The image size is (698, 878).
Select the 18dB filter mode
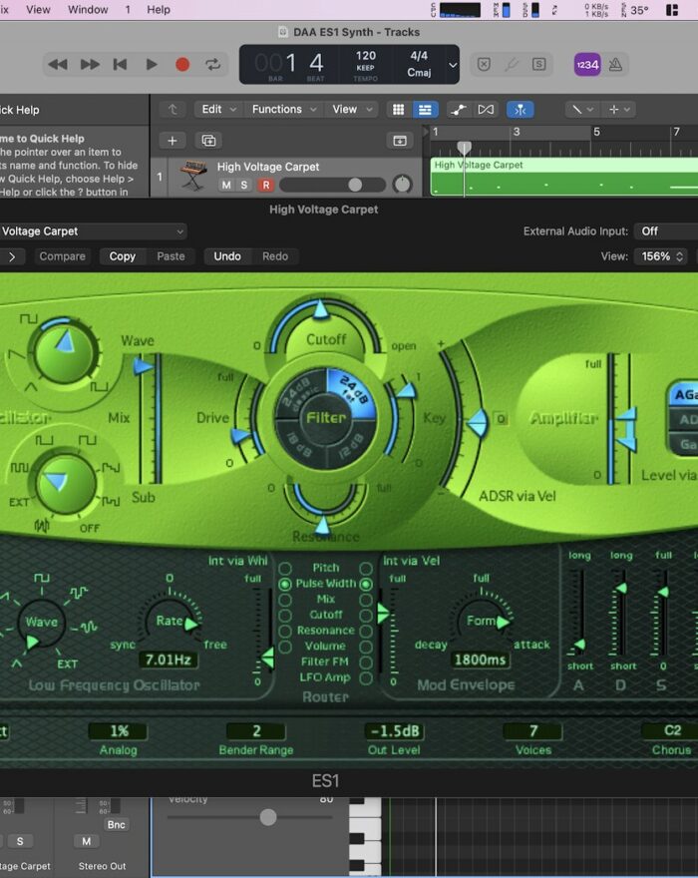pos(301,445)
